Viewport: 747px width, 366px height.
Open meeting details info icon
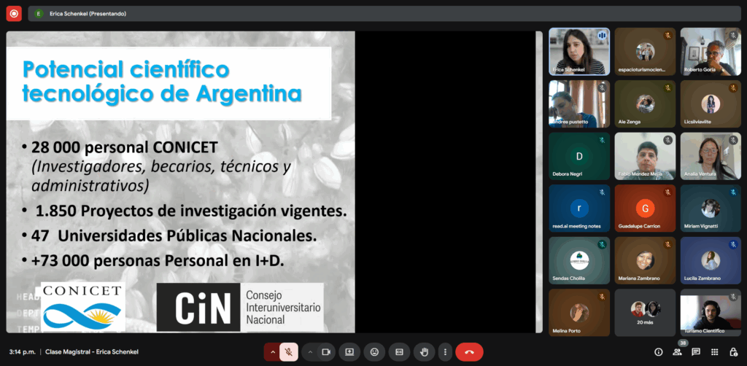click(x=659, y=352)
